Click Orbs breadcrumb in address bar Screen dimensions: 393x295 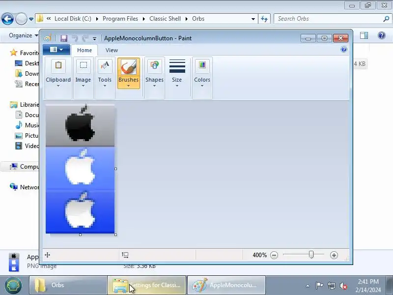tap(198, 19)
